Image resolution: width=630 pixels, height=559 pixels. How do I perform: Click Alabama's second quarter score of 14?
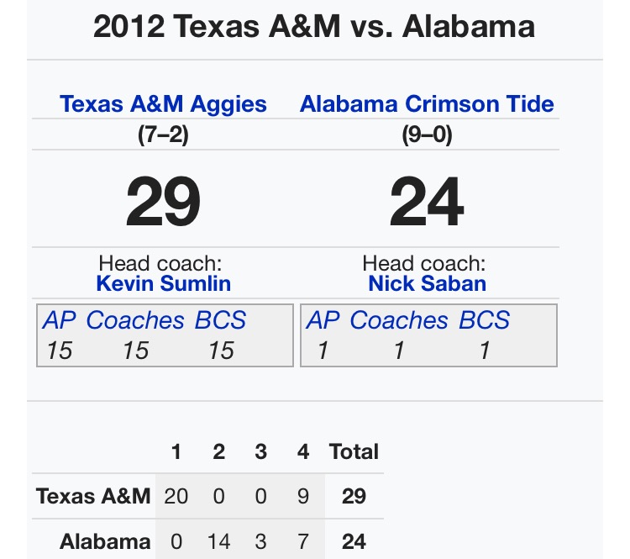[218, 541]
